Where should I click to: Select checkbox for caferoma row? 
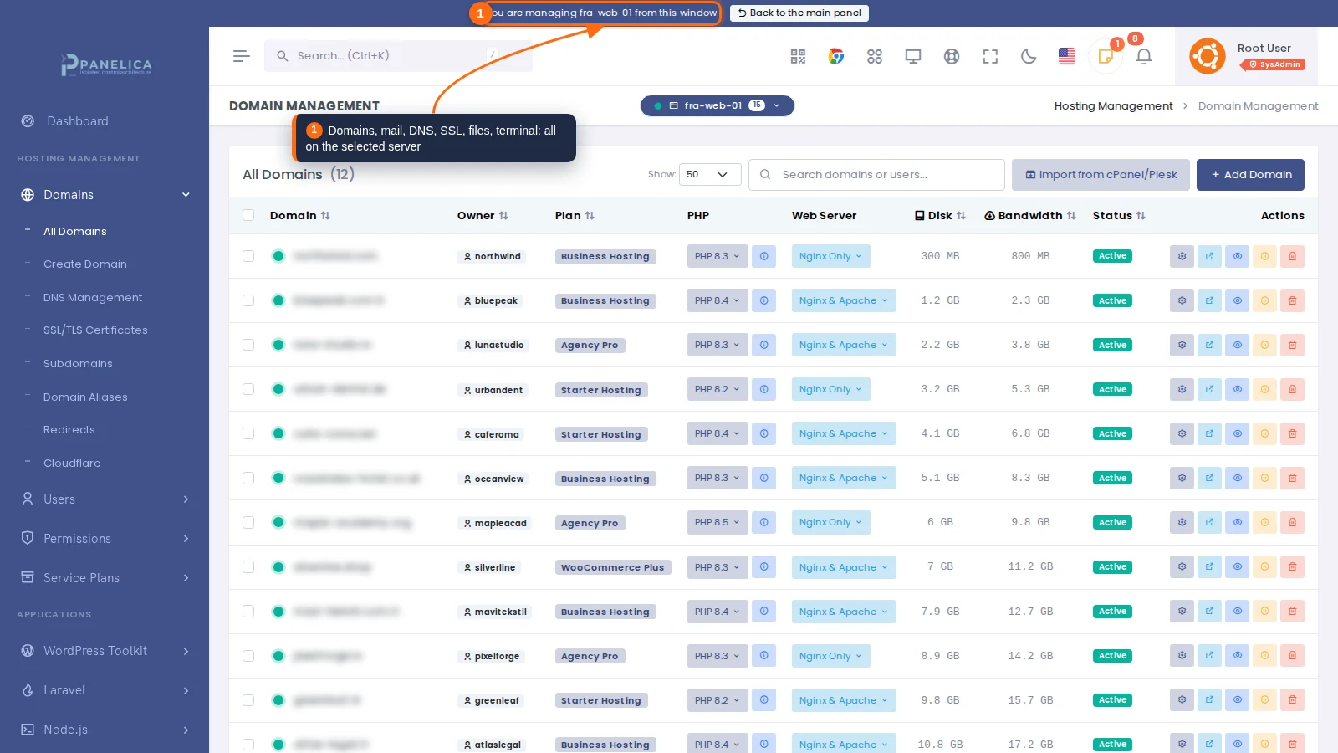point(248,433)
